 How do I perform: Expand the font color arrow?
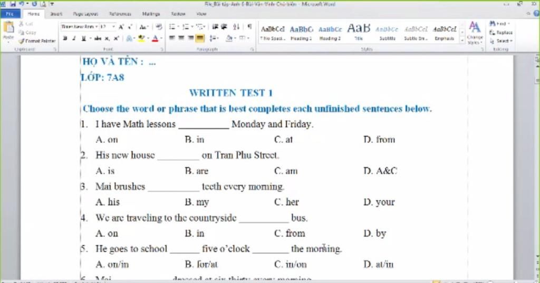point(161,38)
